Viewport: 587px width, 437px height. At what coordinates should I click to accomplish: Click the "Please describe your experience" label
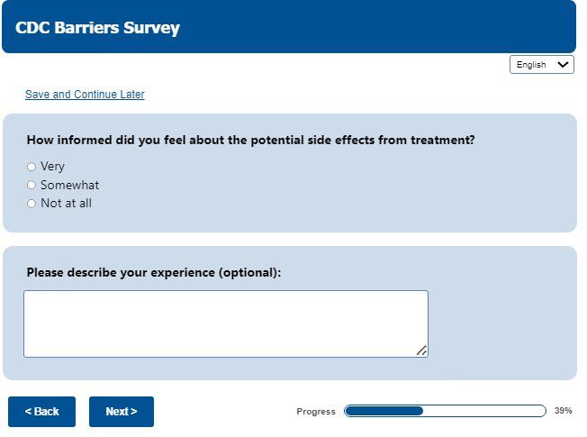tap(154, 272)
